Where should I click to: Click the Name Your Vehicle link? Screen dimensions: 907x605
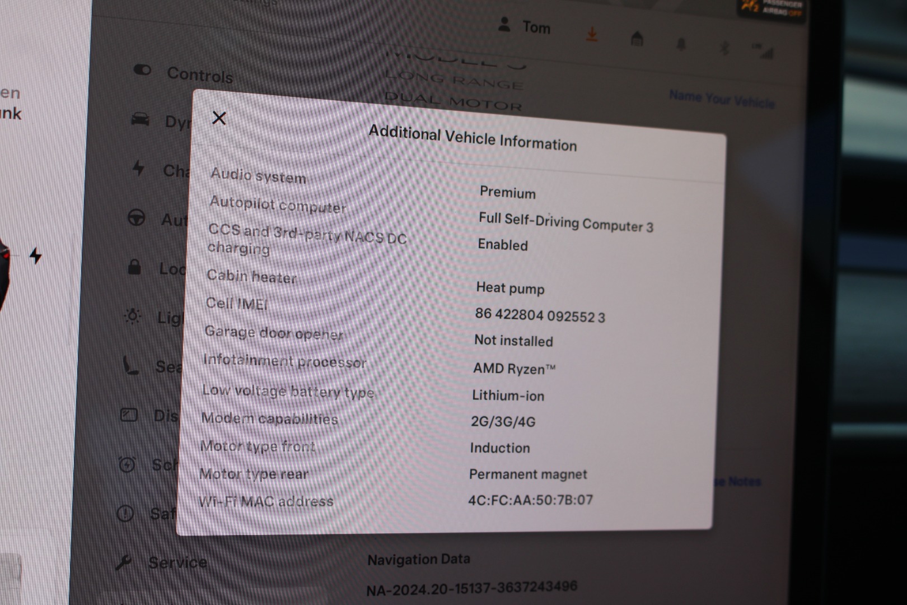[x=722, y=99]
